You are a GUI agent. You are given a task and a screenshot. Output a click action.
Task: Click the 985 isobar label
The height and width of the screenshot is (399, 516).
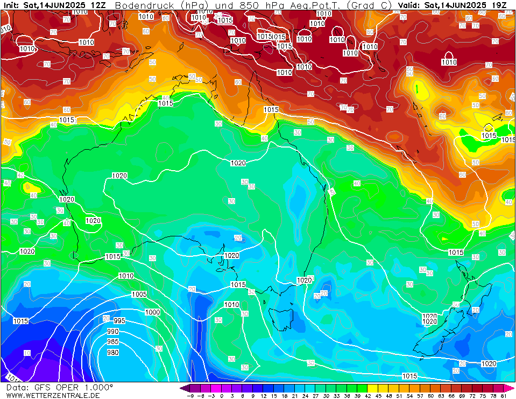(x=113, y=342)
